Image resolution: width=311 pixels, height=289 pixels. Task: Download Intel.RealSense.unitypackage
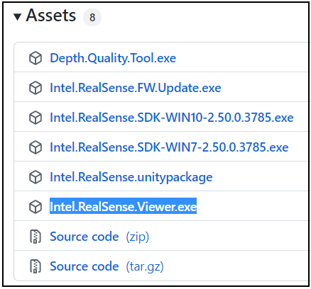[131, 177]
